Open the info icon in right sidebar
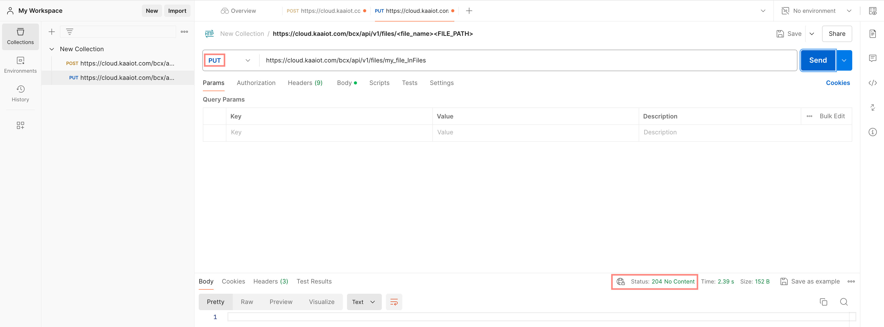Viewport: 884px width, 327px height. point(872,132)
